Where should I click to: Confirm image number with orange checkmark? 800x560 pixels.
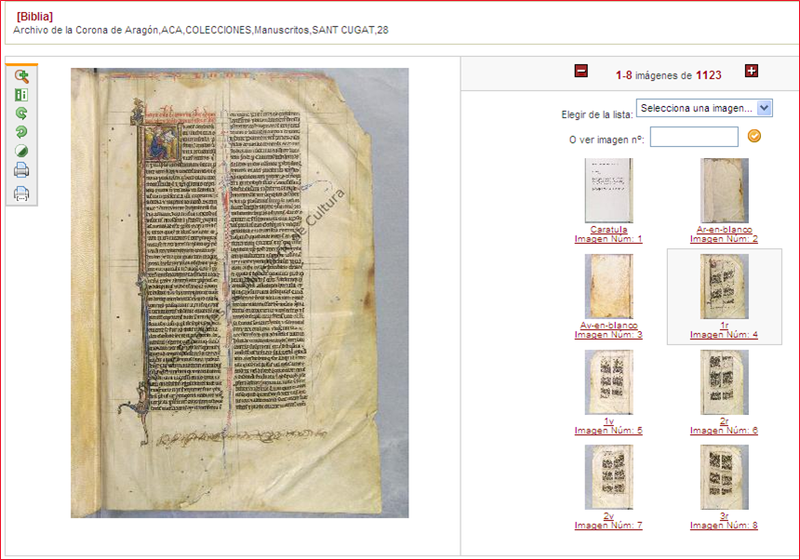(x=754, y=136)
